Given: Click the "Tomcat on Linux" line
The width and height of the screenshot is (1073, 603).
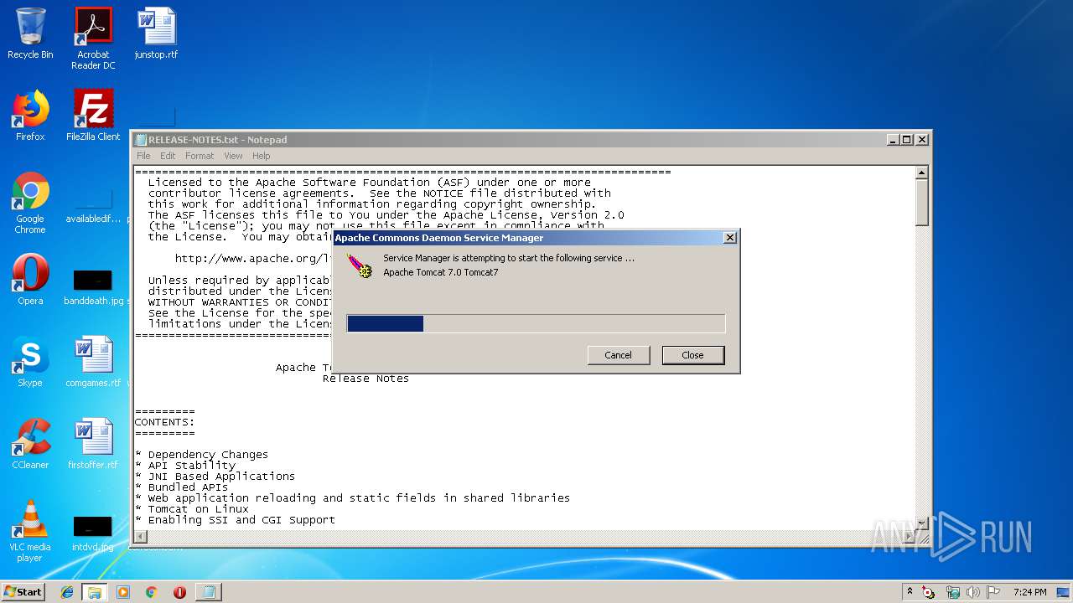Looking at the screenshot, I should coord(192,509).
